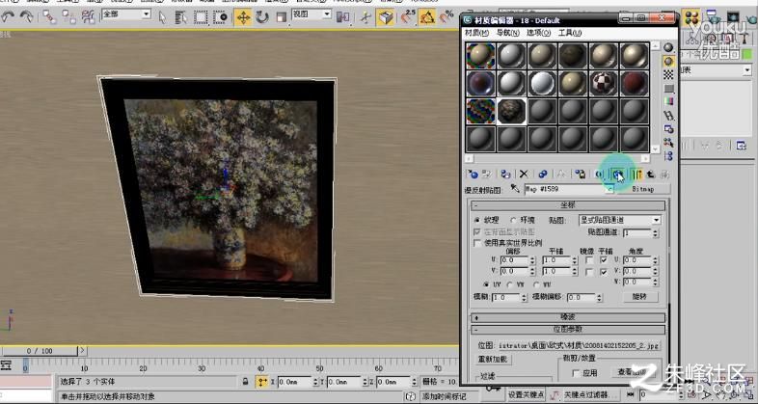Choose the Select Object arrow tool
The image size is (758, 404).
[162, 18]
